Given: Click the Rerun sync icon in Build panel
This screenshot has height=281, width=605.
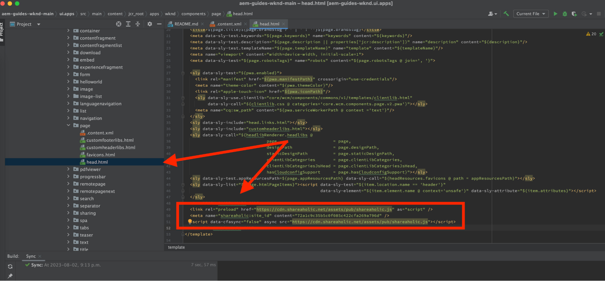Looking at the screenshot, I should (10, 266).
